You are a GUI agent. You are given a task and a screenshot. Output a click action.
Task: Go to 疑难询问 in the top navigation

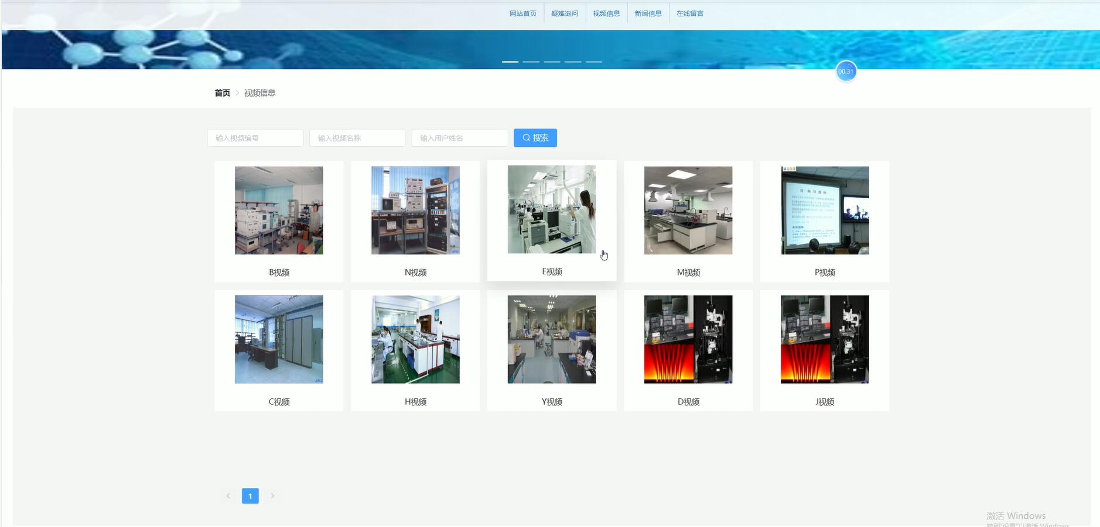pyautogui.click(x=564, y=13)
